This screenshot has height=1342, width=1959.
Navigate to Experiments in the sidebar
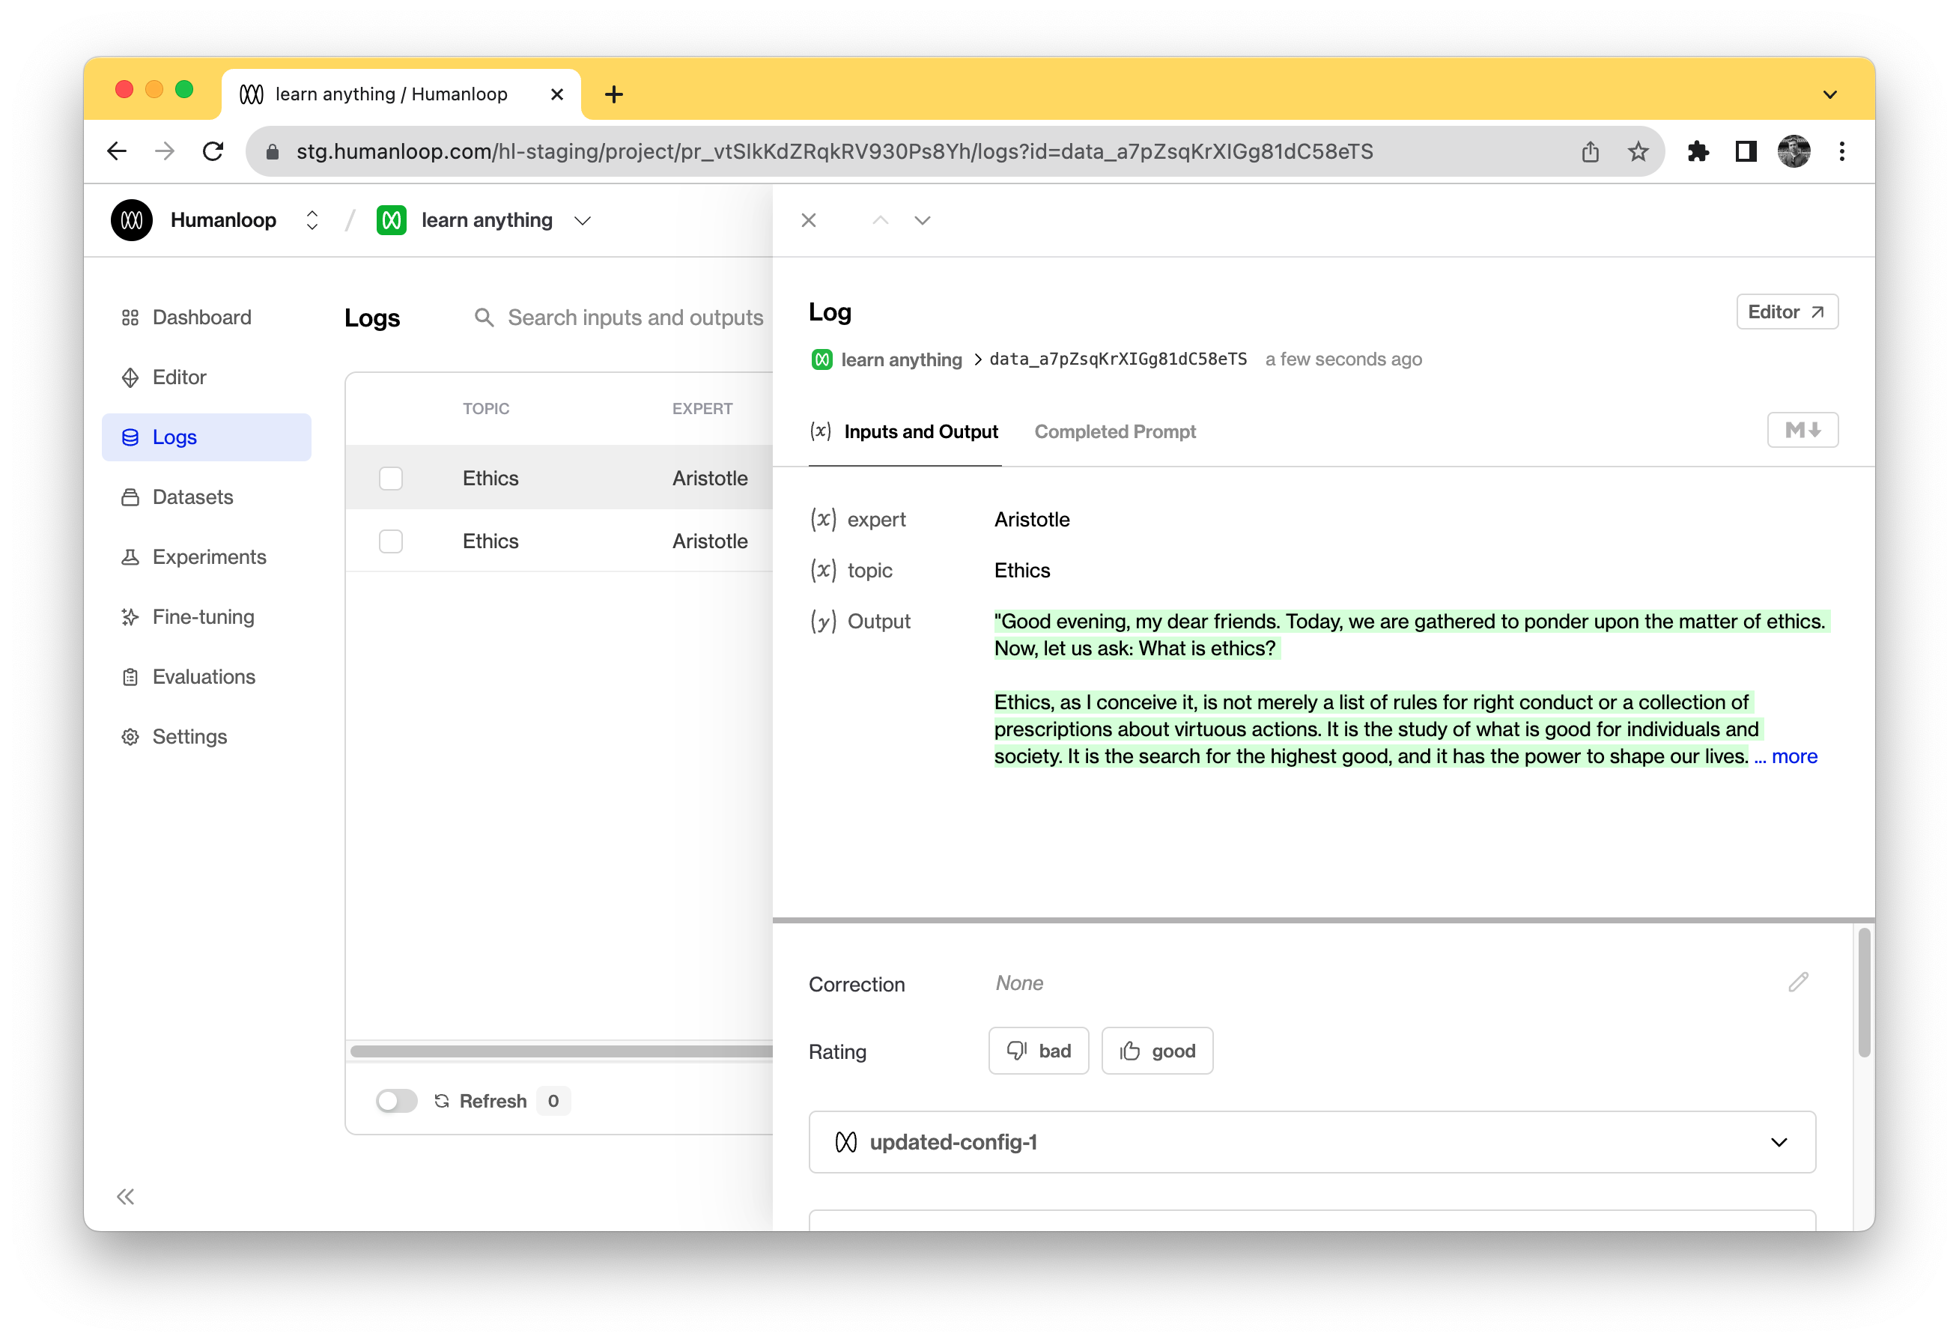(208, 556)
